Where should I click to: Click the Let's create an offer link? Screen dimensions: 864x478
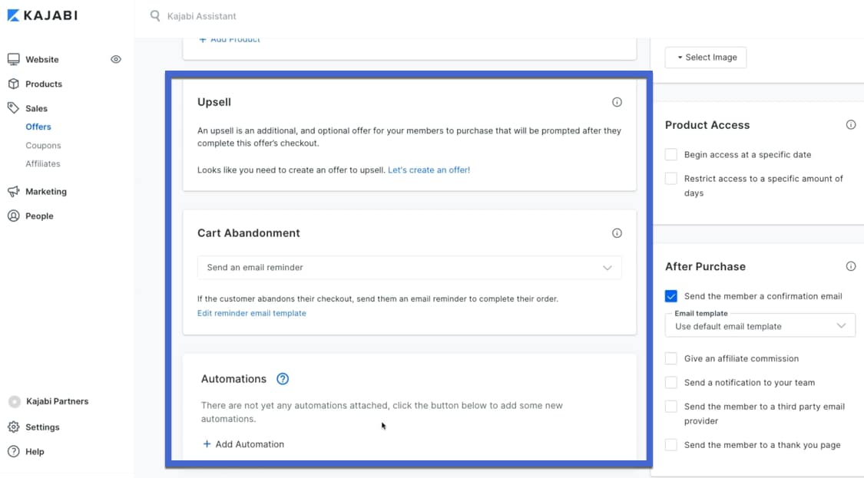429,170
